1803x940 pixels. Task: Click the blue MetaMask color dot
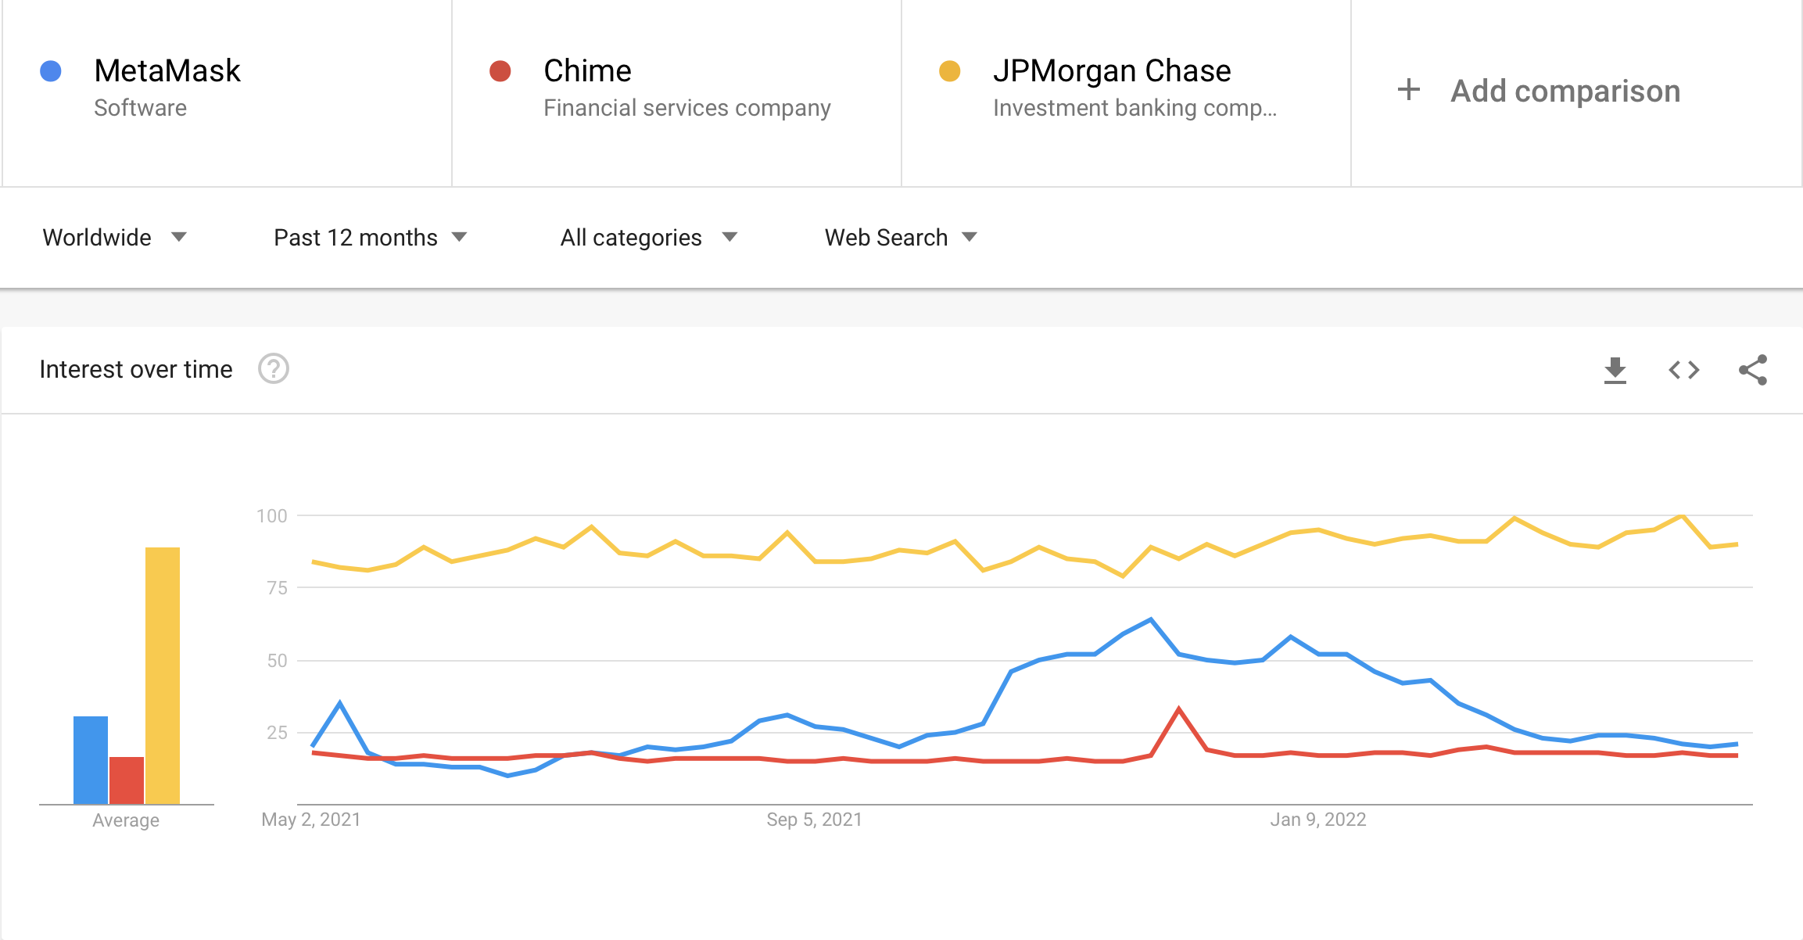(51, 71)
